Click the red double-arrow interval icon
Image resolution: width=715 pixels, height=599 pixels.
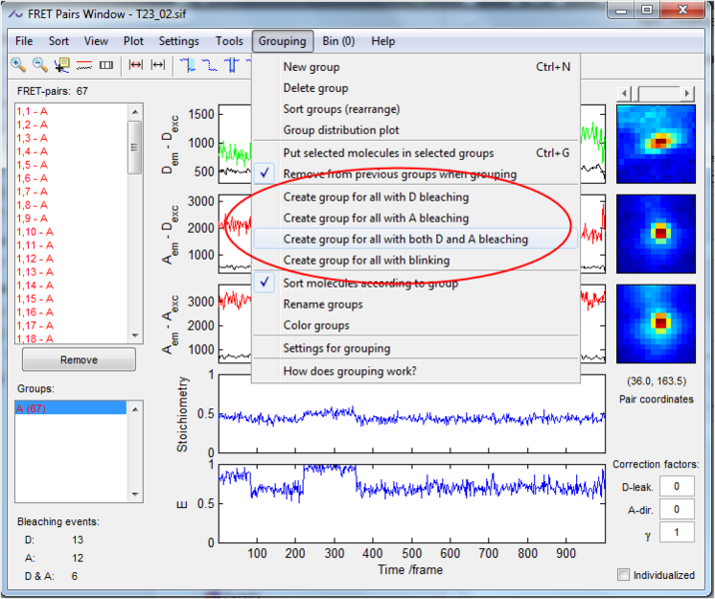click(x=136, y=66)
